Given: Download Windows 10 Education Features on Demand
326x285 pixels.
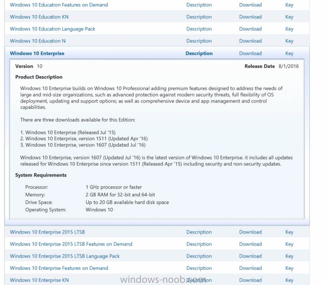Looking at the screenshot, I should click(x=250, y=5).
